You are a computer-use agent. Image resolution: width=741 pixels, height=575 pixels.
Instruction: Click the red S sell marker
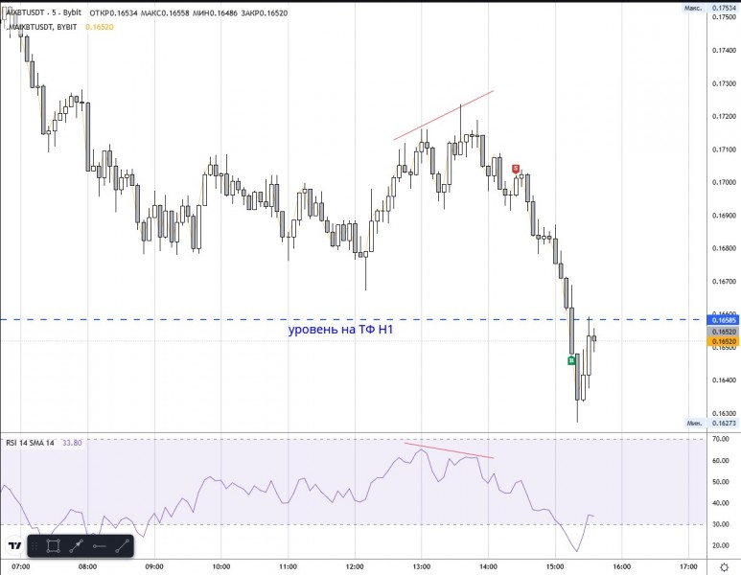pyautogui.click(x=516, y=169)
